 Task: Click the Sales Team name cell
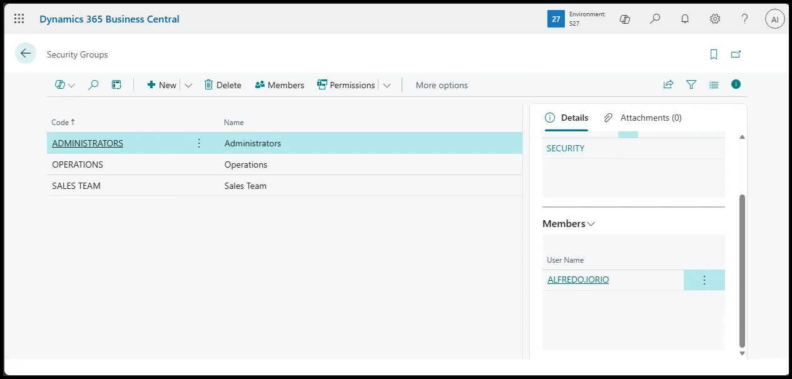[x=245, y=186]
